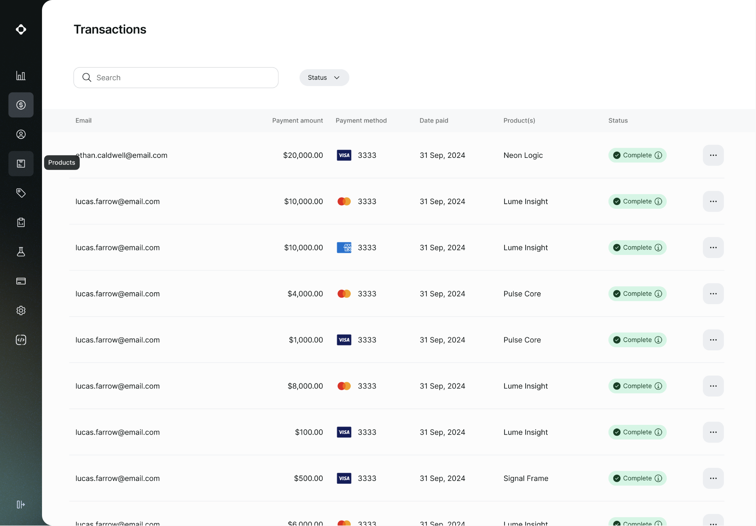This screenshot has width=756, height=526.
Task: Open more options for the Signal Frame row
Action: click(713, 478)
